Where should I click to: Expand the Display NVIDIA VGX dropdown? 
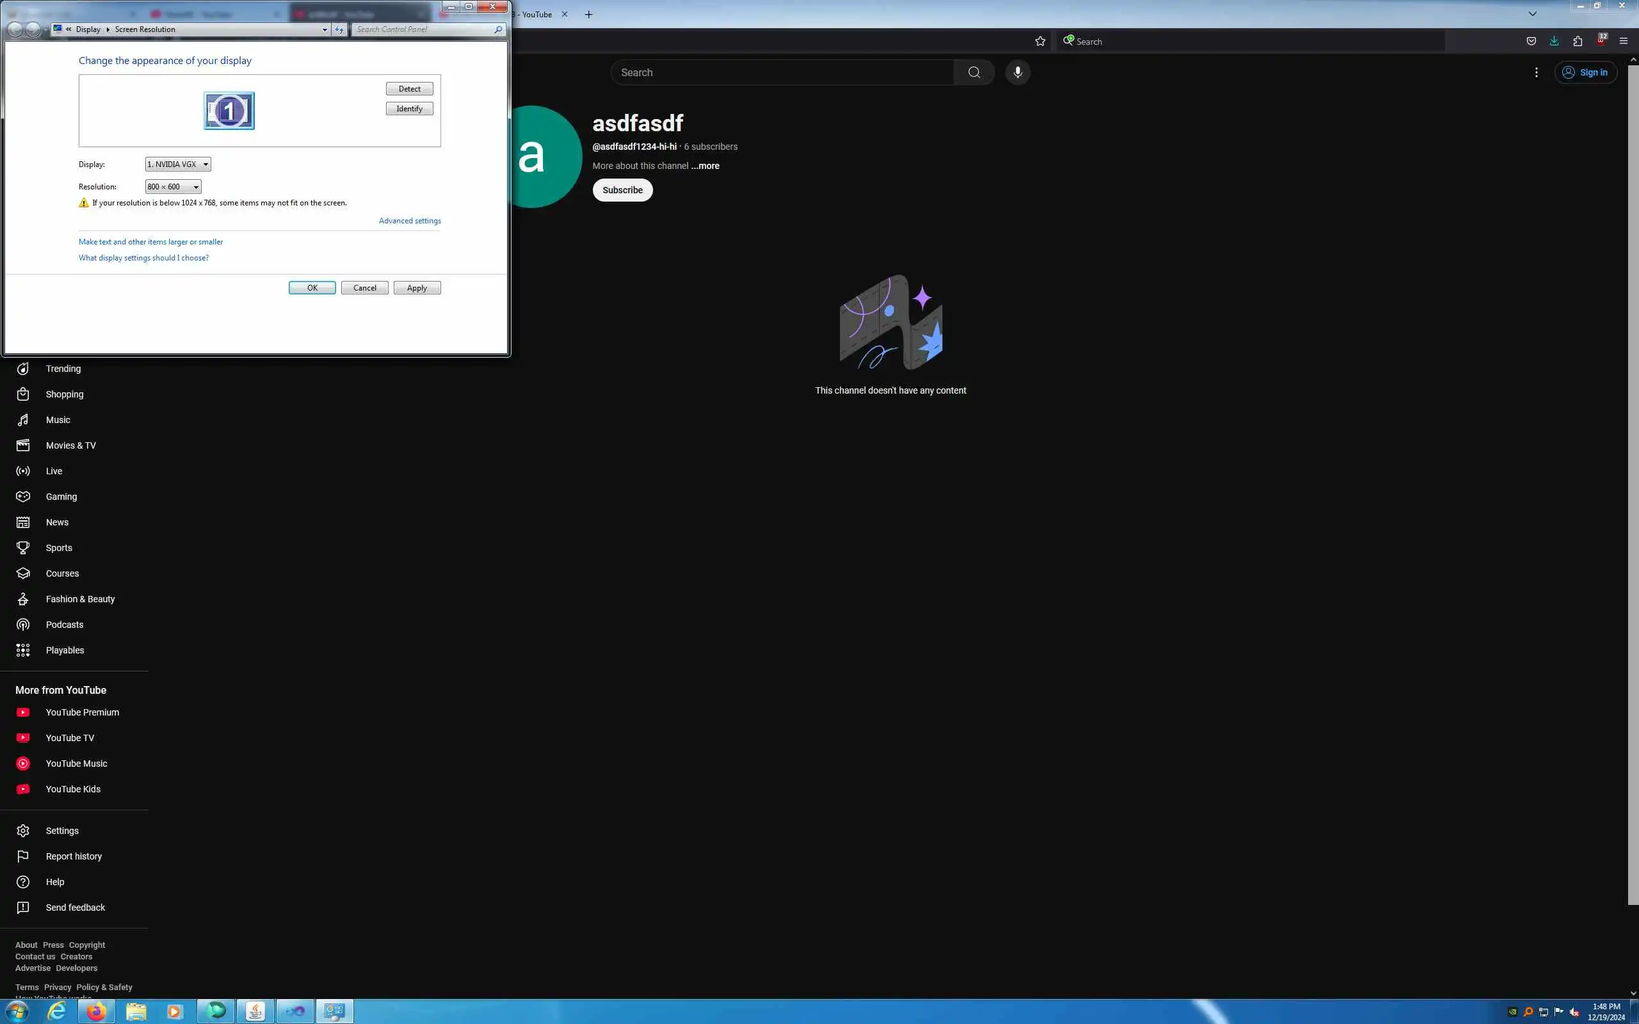click(x=178, y=164)
